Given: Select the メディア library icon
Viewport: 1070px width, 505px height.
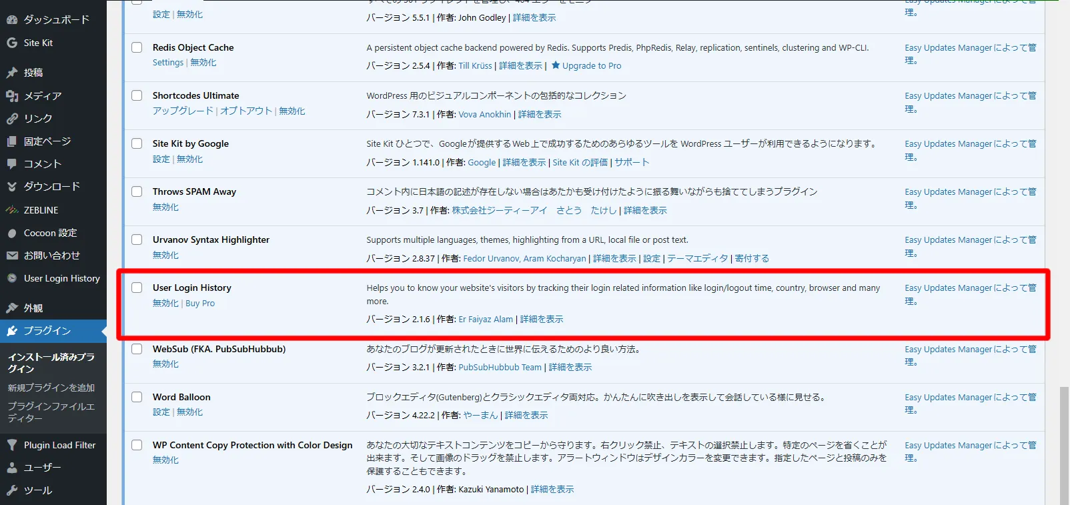Looking at the screenshot, I should pyautogui.click(x=12, y=96).
